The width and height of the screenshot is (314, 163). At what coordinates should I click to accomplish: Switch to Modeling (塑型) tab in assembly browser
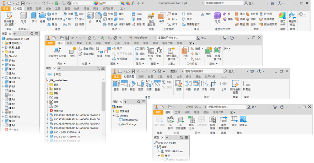click(x=58, y=74)
